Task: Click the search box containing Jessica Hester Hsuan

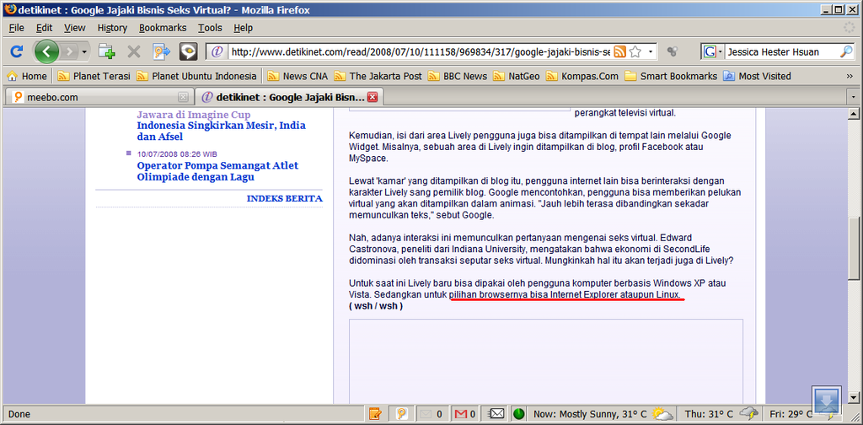Action: (781, 51)
